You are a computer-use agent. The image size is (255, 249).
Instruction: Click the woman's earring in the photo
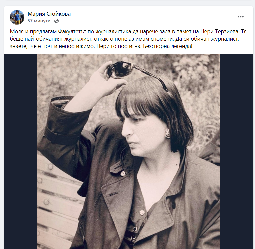click(x=168, y=135)
